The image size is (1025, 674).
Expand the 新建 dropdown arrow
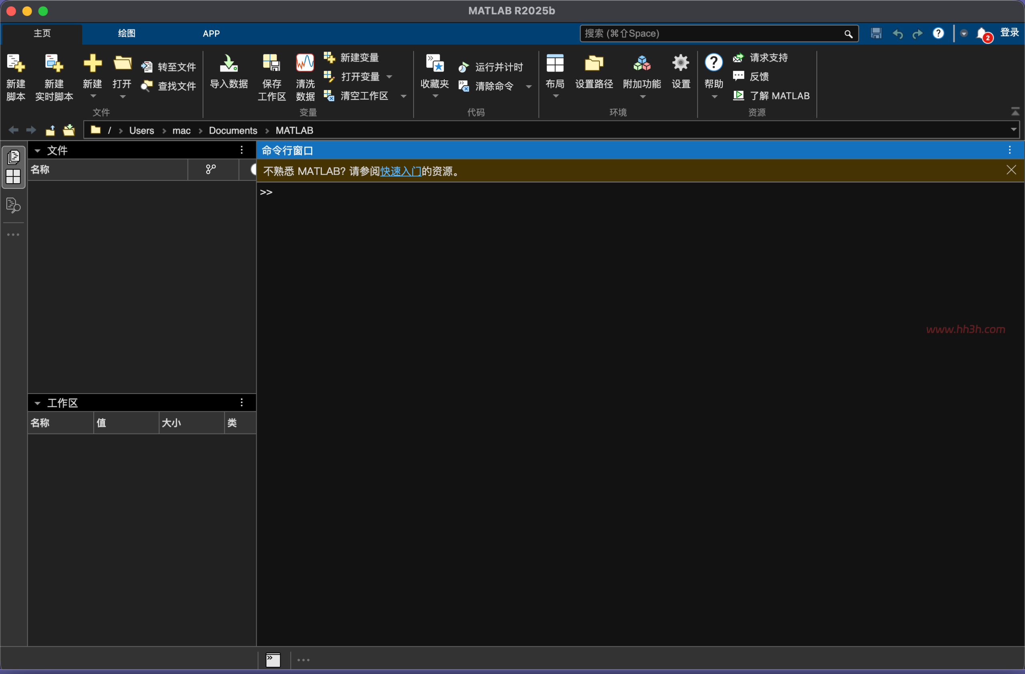pos(93,96)
